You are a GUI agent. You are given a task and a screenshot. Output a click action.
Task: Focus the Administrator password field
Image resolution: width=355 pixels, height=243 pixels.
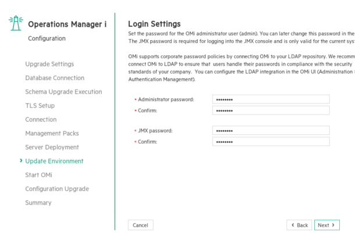[x=271, y=99]
